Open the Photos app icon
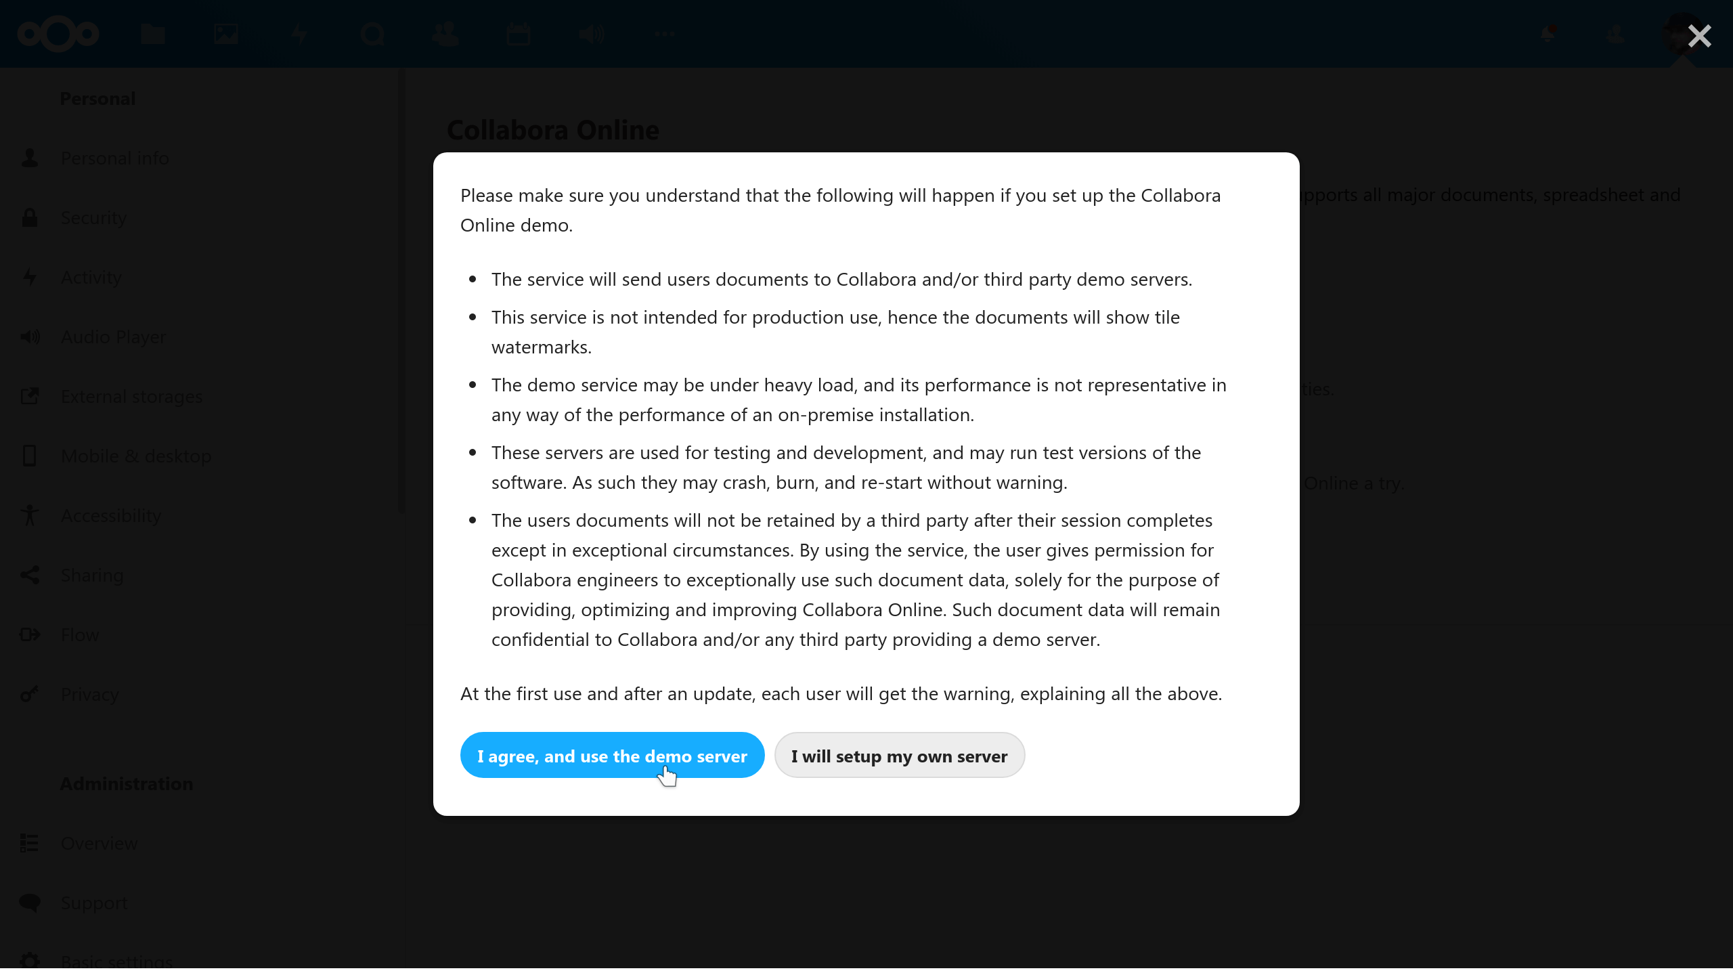This screenshot has height=975, width=1733. [x=226, y=34]
